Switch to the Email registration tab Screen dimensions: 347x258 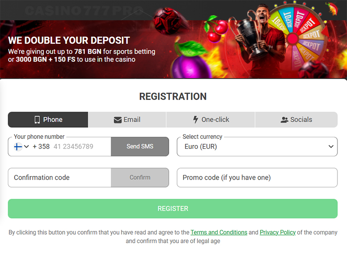127,119
